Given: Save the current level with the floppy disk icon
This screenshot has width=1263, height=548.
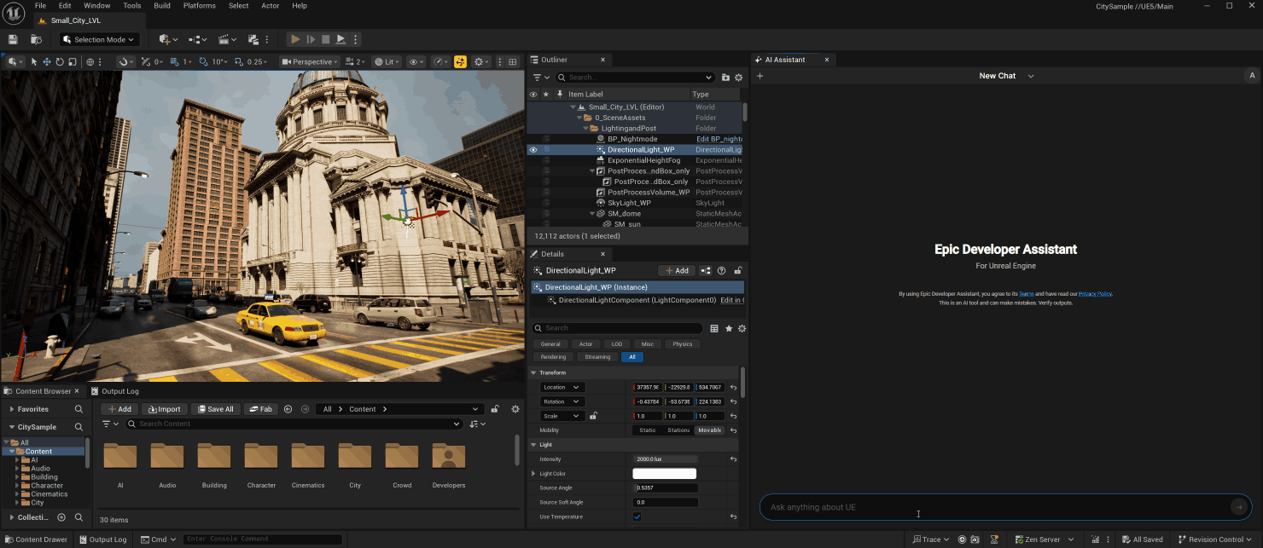Looking at the screenshot, I should [x=13, y=39].
